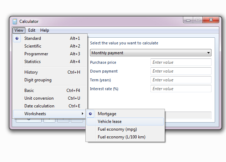The width and height of the screenshot is (226, 162).
Task: Switch to Programmer mode
Action: pos(36,54)
